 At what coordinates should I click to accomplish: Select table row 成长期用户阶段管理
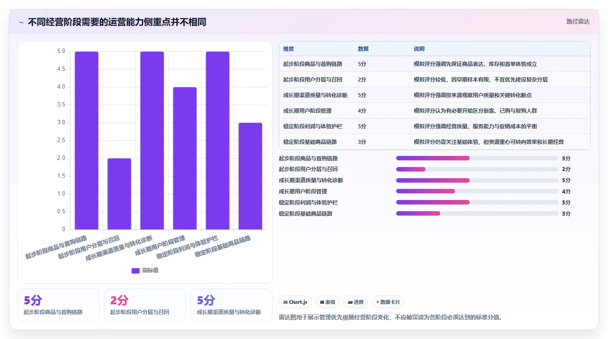click(x=434, y=111)
